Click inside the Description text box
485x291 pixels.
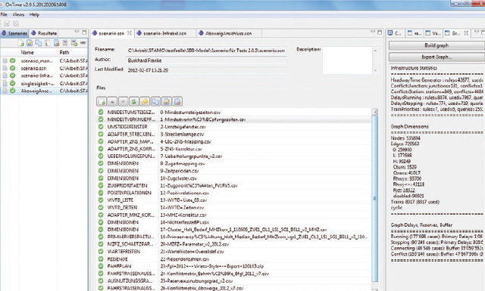(347, 60)
